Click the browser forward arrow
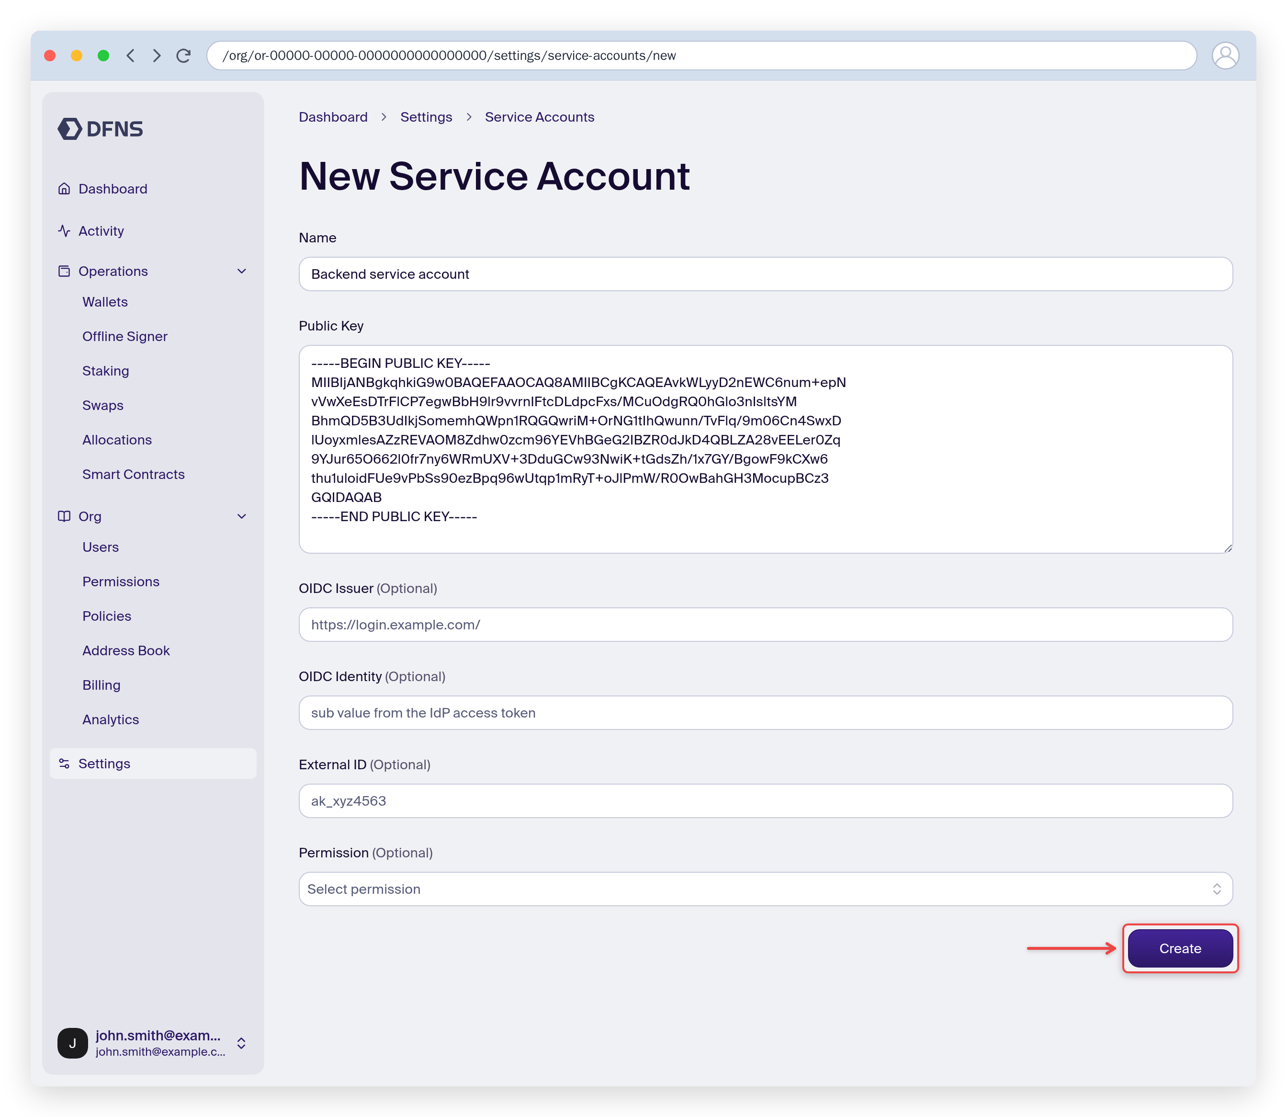This screenshot has width=1287, height=1117. [x=157, y=56]
